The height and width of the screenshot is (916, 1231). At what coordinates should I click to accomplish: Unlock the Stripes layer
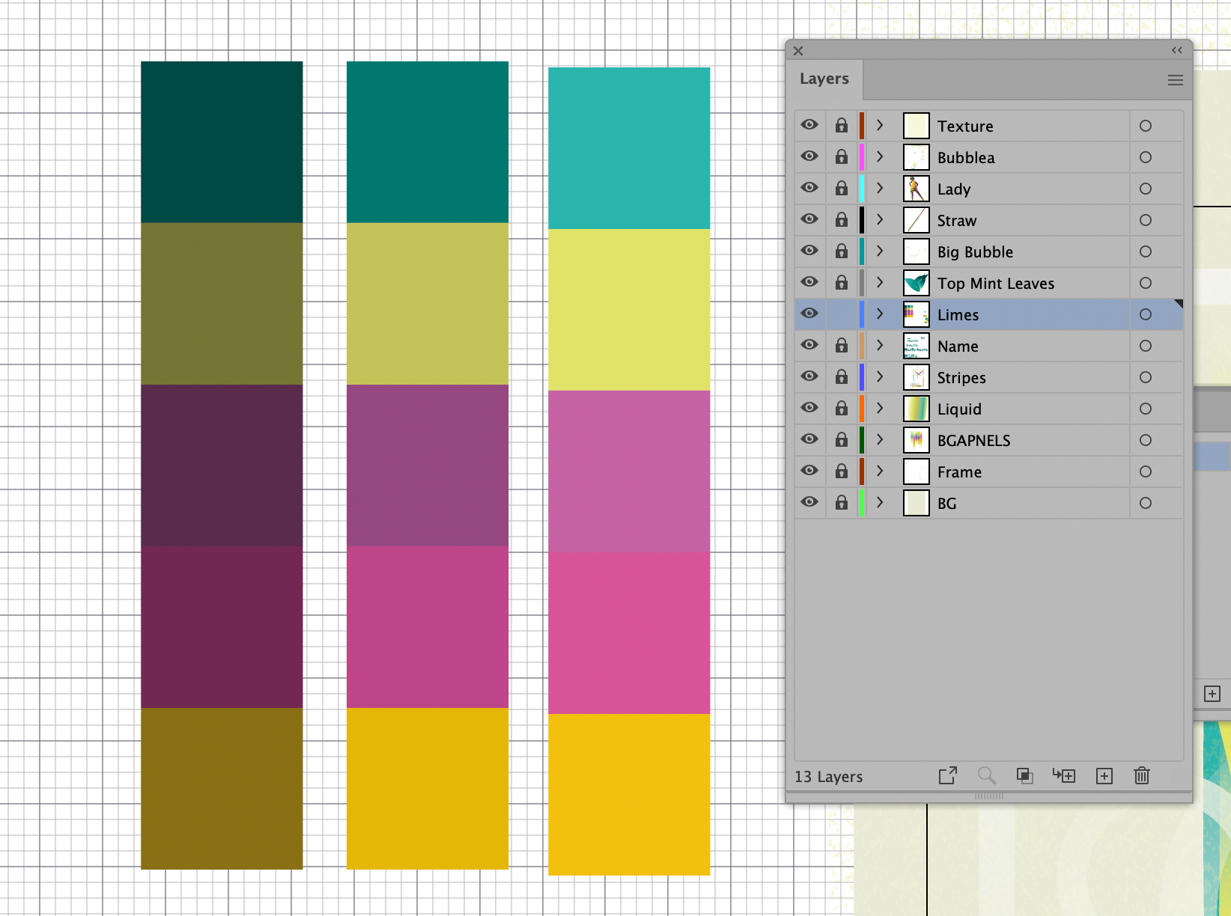point(842,377)
